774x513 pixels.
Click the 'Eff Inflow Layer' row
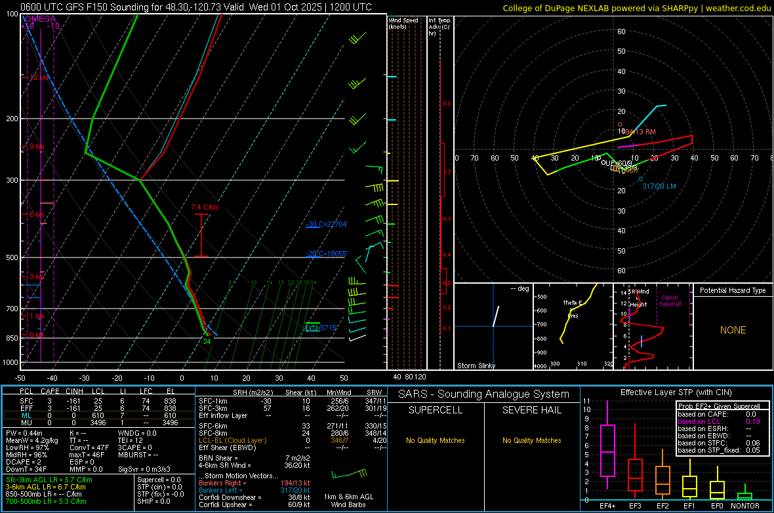click(x=293, y=415)
